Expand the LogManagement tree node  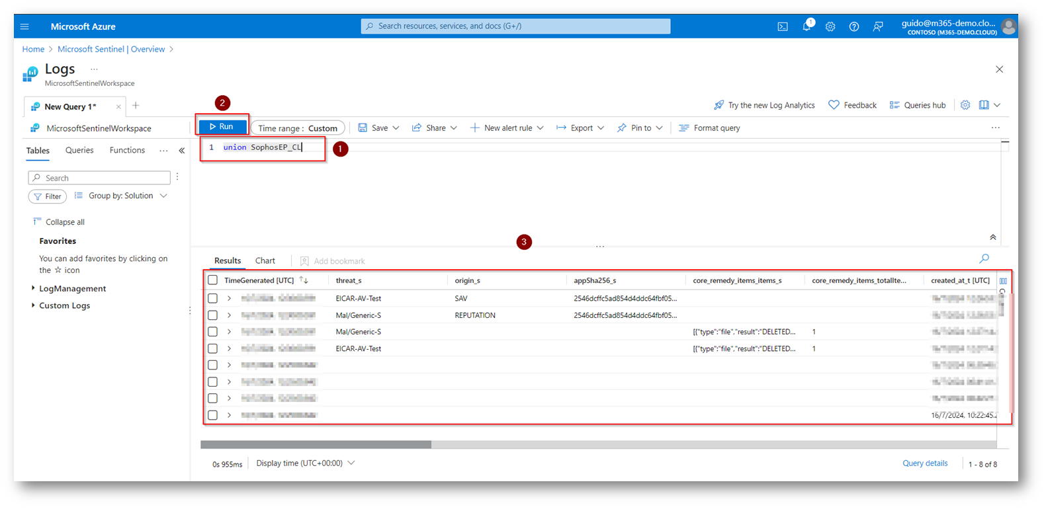point(33,288)
